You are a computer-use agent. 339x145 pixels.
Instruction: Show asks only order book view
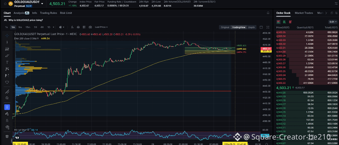[290, 22]
